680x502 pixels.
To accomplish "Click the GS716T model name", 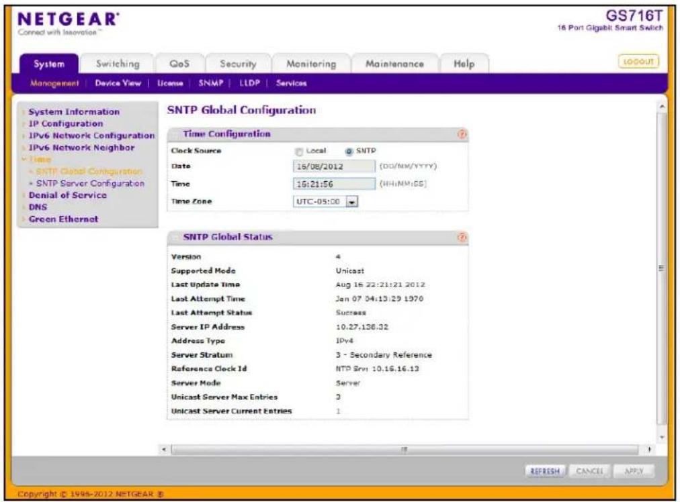I will tap(634, 16).
